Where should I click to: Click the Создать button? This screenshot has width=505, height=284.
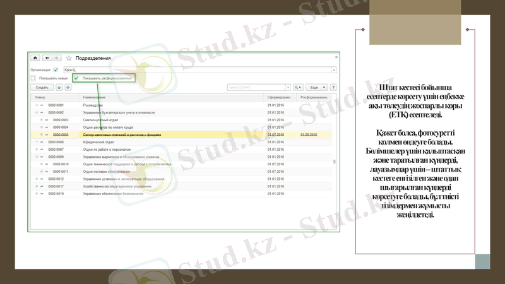click(42, 88)
